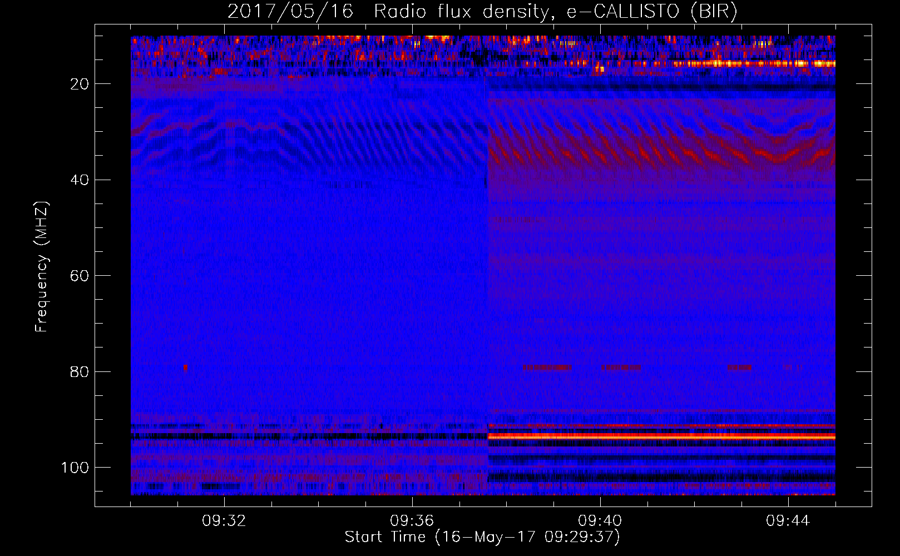Click the small red mark at 80 MHz near 09:31
Viewport: 900px width, 556px height.
[x=186, y=368]
